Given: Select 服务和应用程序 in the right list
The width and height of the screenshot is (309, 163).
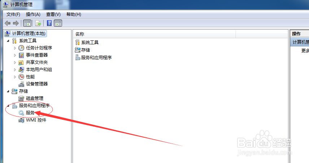Looking at the screenshot, I should coord(96,57).
